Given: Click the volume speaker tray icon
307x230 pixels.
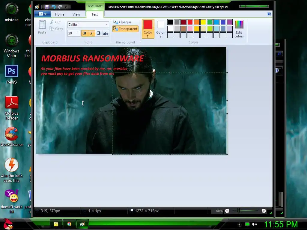Looking at the screenshot, I should click(x=255, y=224).
